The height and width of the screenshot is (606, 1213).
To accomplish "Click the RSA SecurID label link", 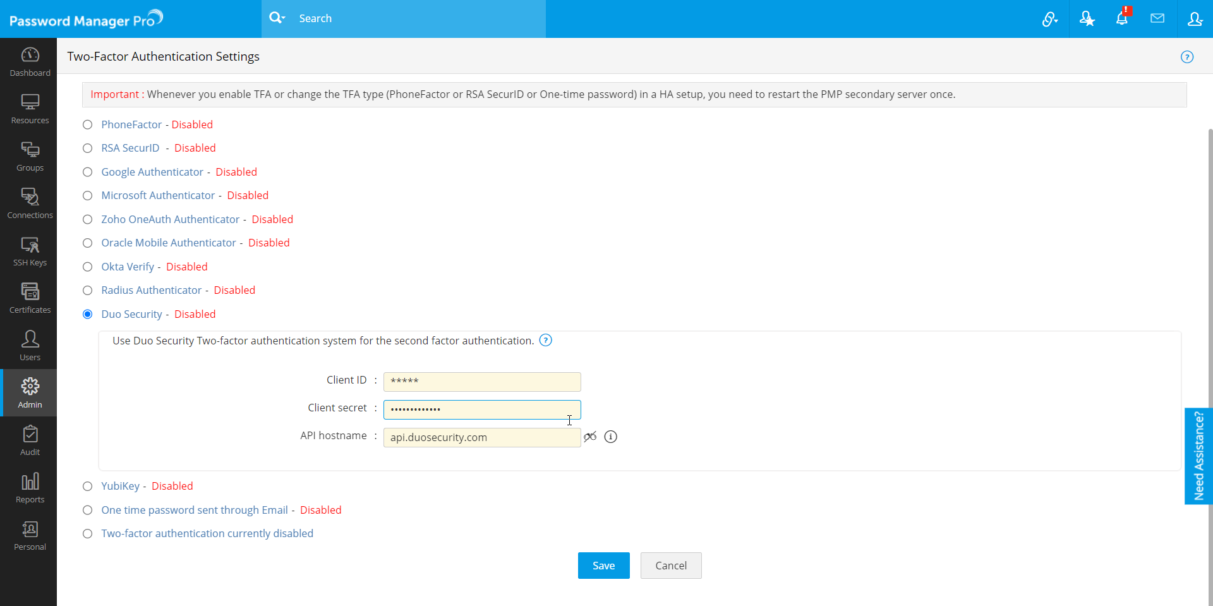I will (x=130, y=148).
